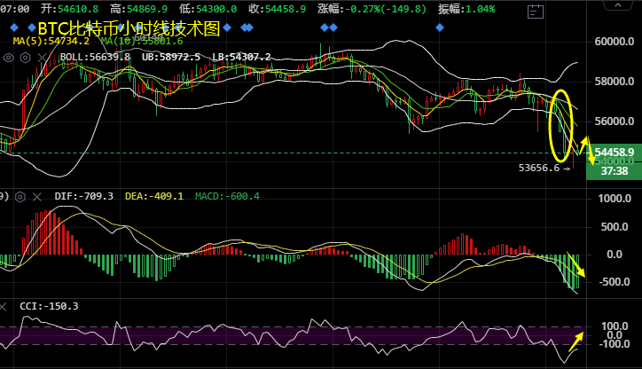Image resolution: width=642 pixels, height=369 pixels.
Task: Click the 37:38 candle countdown label
Action: click(615, 171)
